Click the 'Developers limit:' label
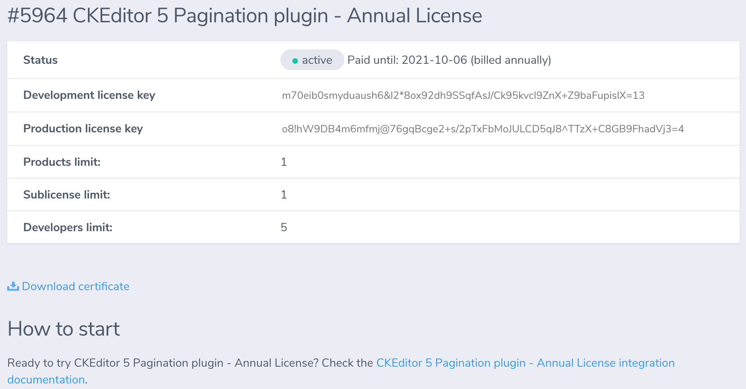746x389 pixels. pos(68,227)
